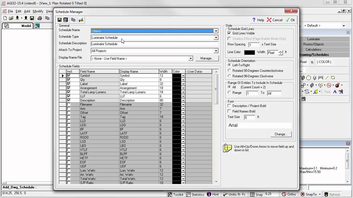353x198 pixels.
Task: Uncheck the Incl. box for Symbol field
Action: point(69,76)
